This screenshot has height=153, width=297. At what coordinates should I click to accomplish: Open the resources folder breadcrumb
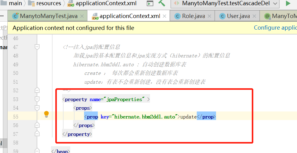click(49, 3)
